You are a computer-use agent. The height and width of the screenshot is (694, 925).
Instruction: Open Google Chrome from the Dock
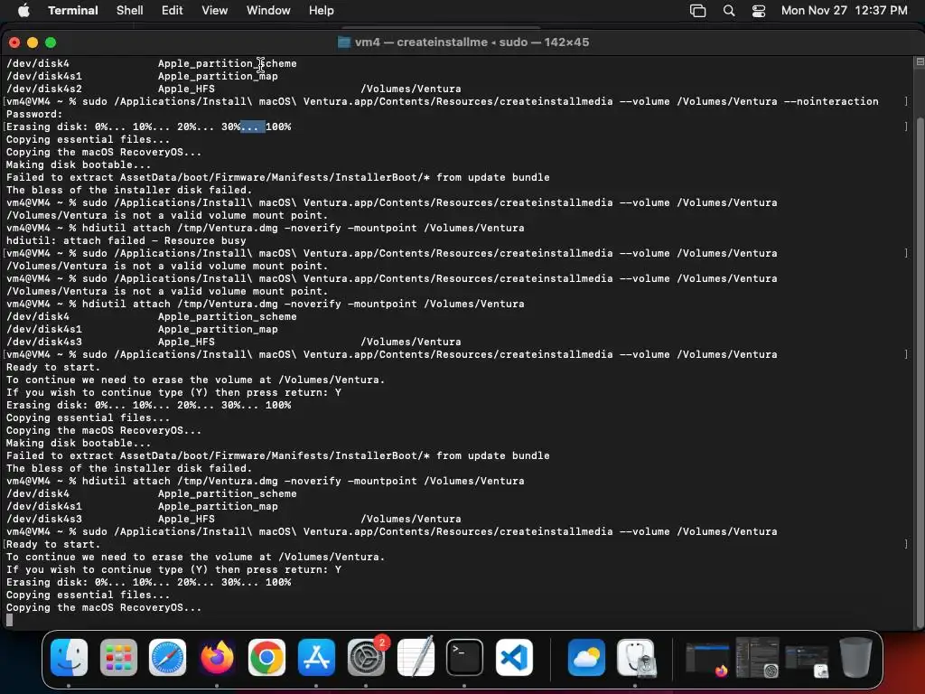[x=266, y=657]
